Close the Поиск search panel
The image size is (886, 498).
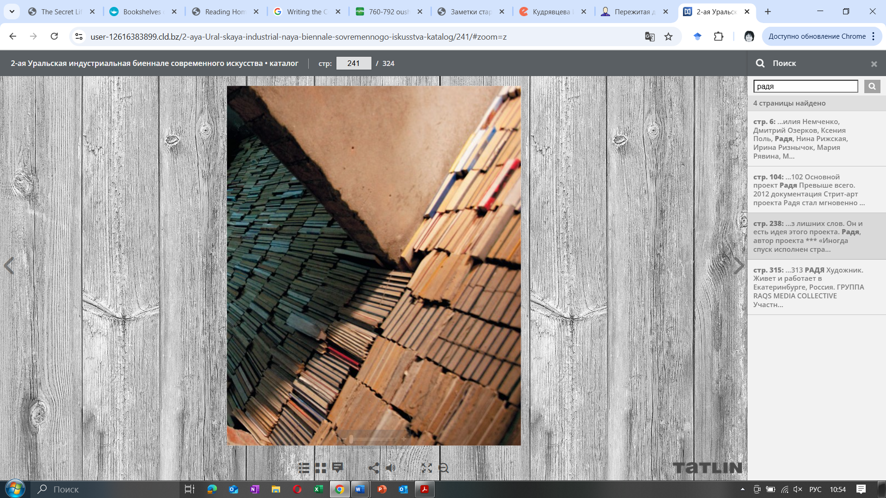coord(874,64)
